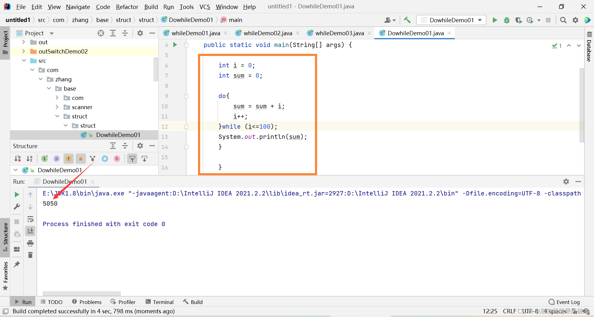The height and width of the screenshot is (317, 594).
Task: Open the Profiler tool window
Action: click(123, 302)
